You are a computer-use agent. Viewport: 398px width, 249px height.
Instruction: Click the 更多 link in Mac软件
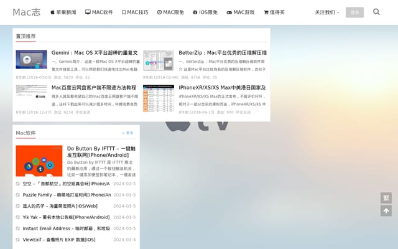coord(127,133)
